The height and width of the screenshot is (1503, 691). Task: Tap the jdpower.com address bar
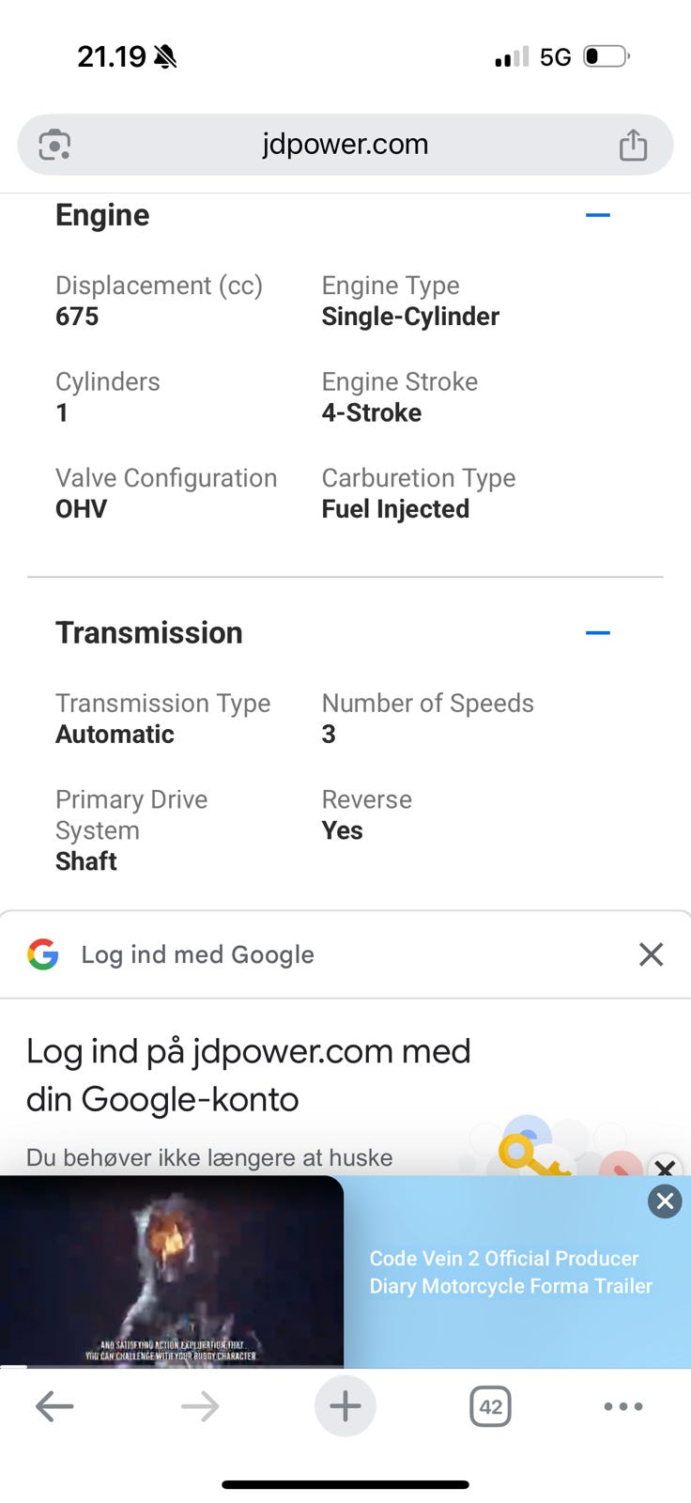(345, 145)
